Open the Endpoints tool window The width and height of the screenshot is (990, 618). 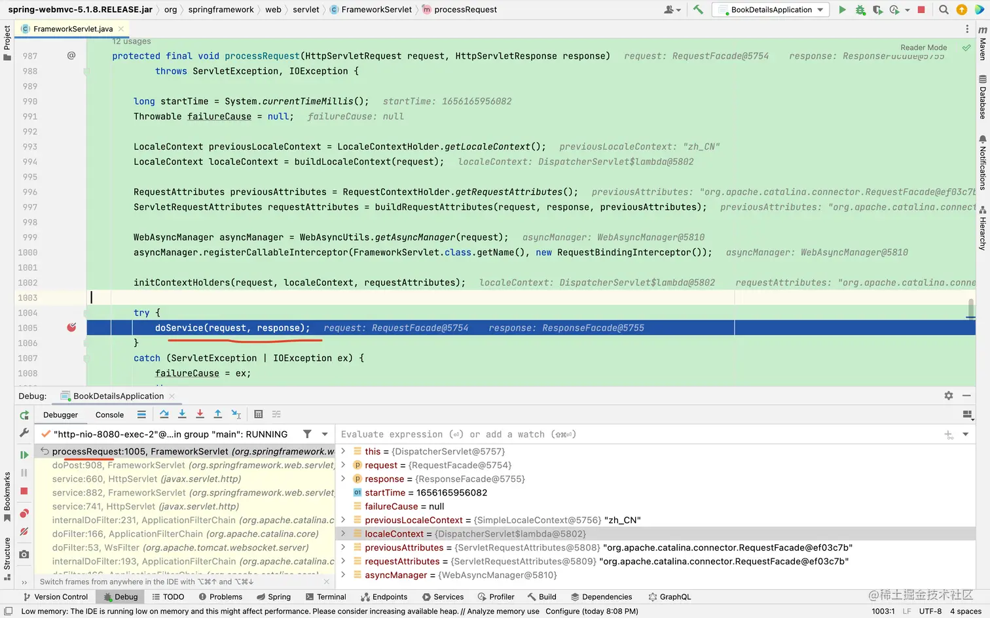(x=384, y=596)
